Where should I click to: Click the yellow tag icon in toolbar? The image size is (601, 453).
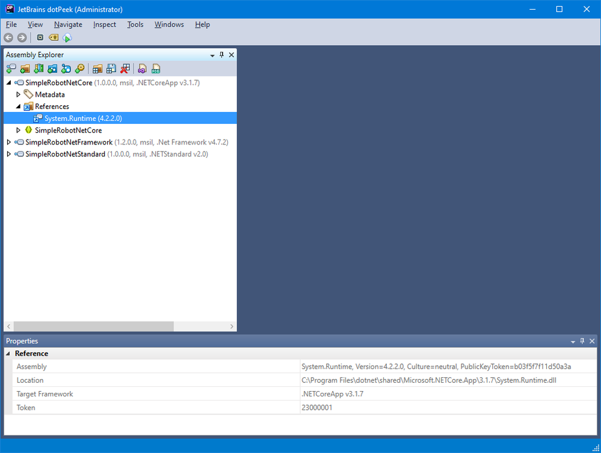[x=54, y=37]
